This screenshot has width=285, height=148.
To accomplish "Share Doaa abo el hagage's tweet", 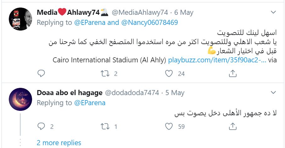I will (x=232, y=127).
